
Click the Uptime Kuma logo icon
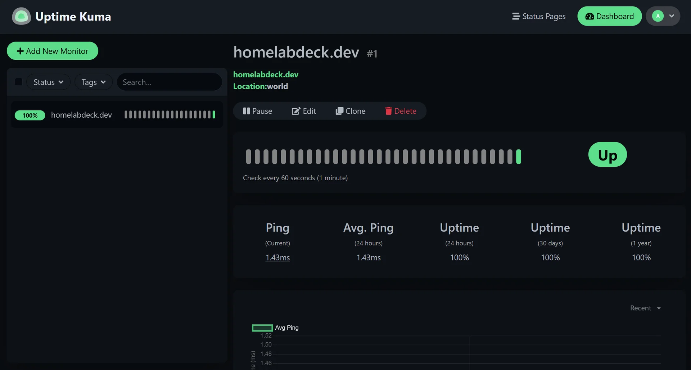click(x=21, y=16)
